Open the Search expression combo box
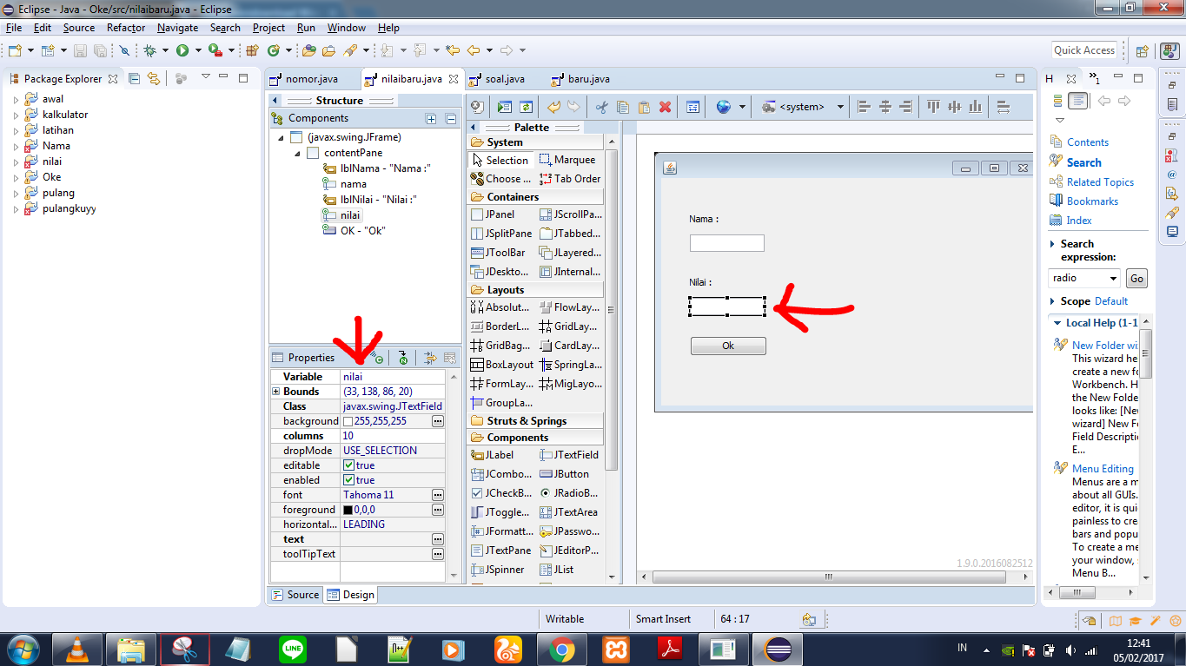1186x666 pixels. coord(1084,278)
